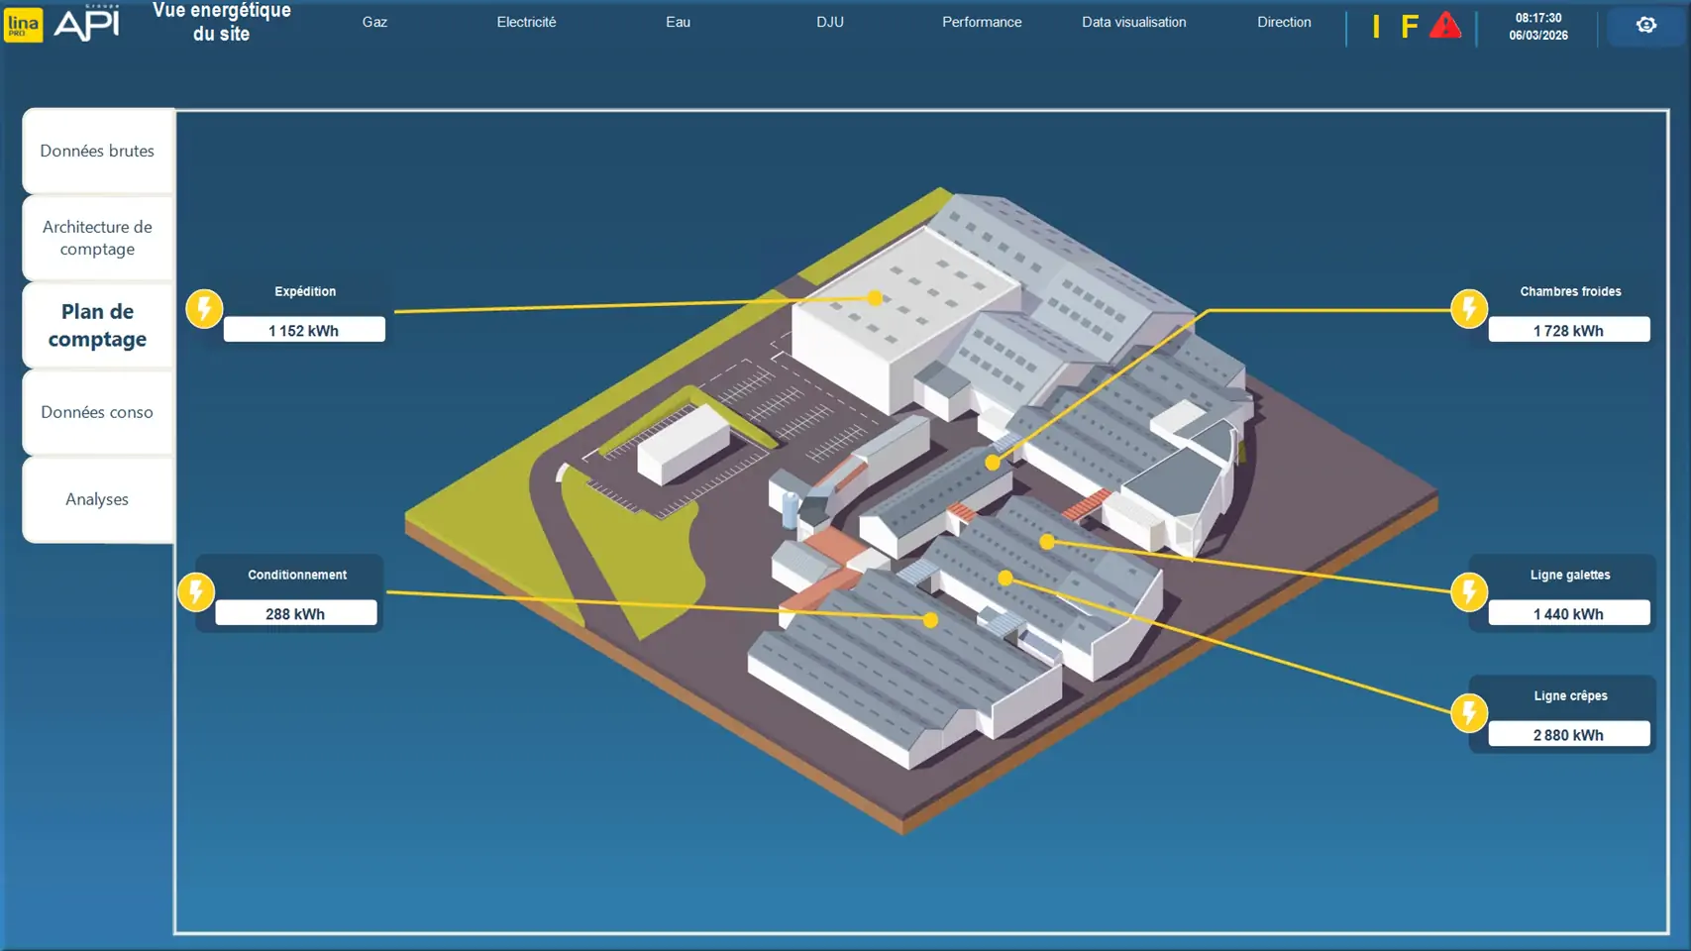Open the Data visualisation section

[1133, 22]
